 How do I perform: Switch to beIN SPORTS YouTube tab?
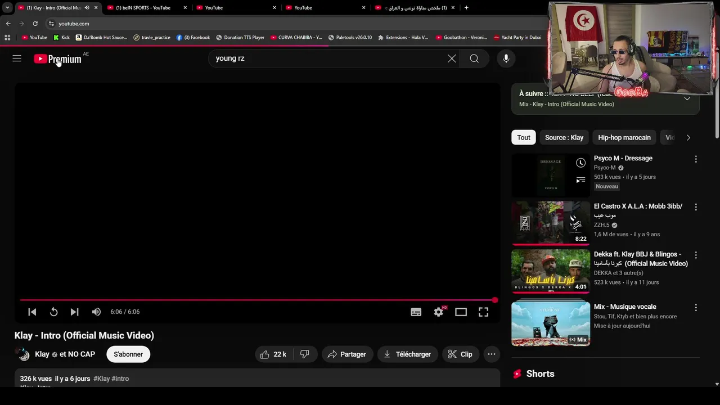pos(143,8)
